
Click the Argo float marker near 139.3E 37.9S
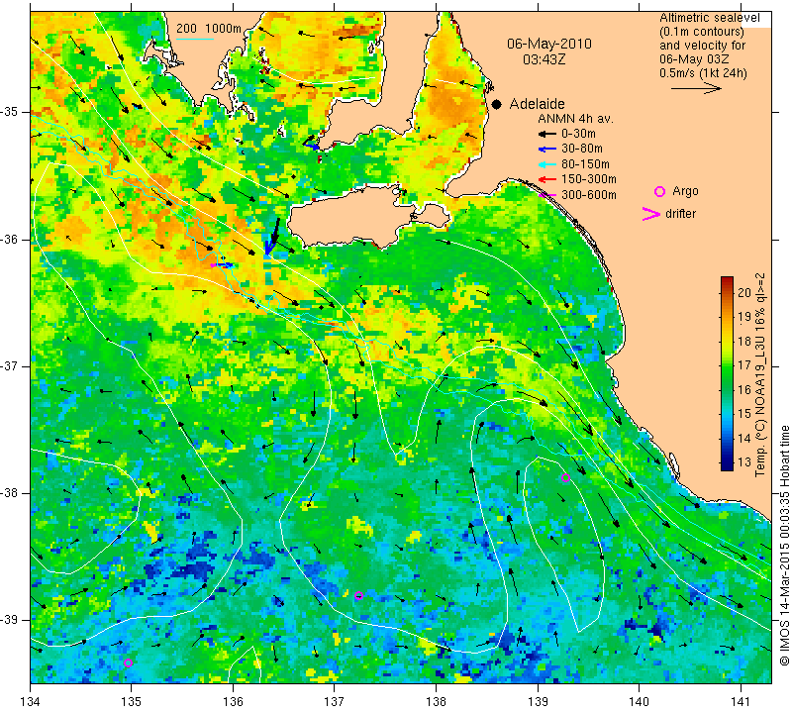565,477
